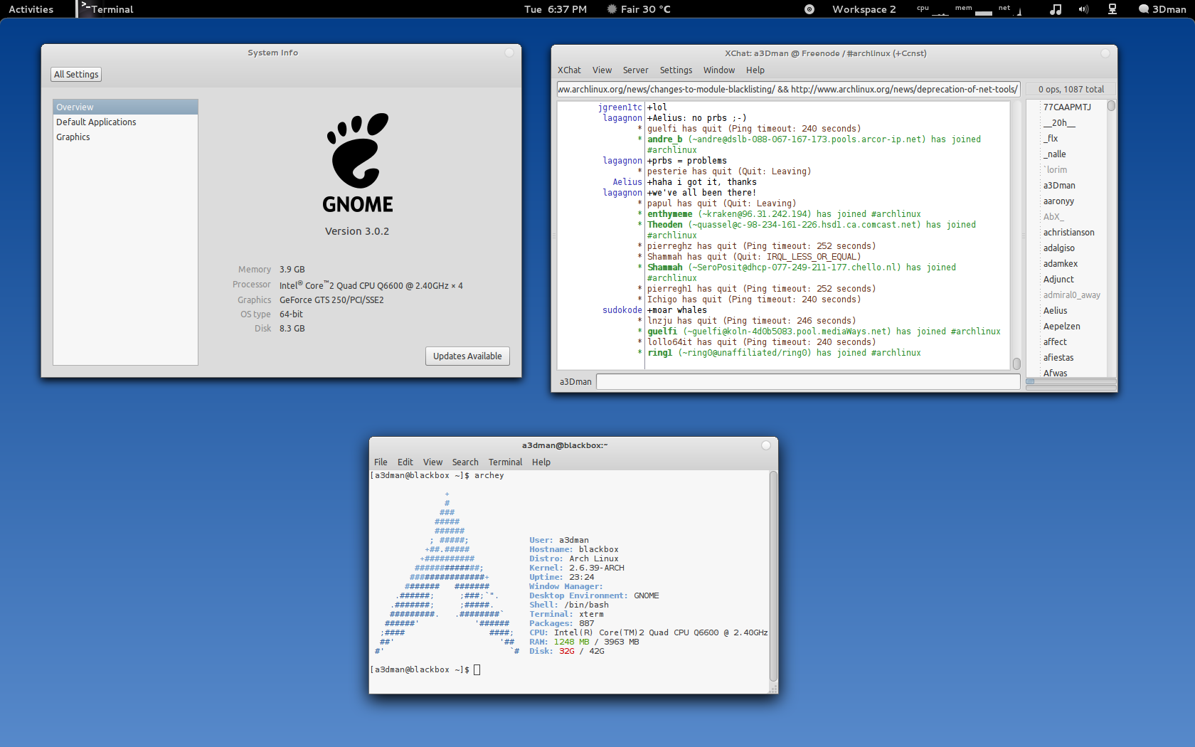Click the mem monitor graph
The image size is (1195, 747).
click(x=974, y=9)
